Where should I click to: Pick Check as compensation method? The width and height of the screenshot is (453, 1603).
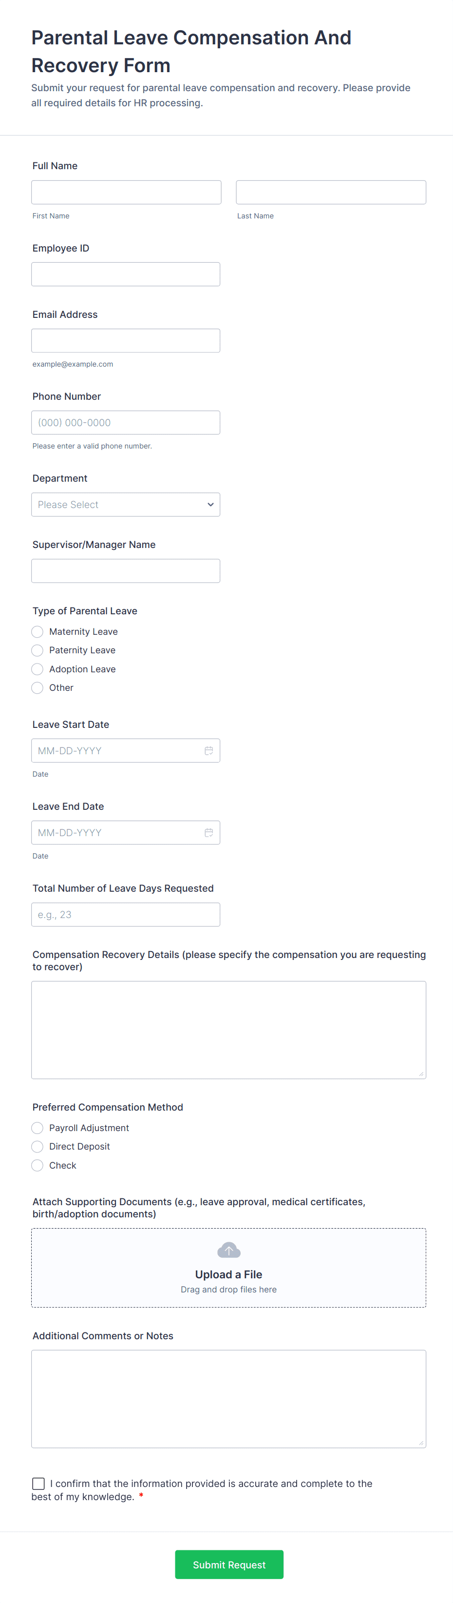click(x=38, y=1166)
